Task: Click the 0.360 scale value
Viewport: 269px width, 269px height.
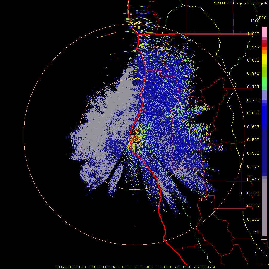Action: coord(253,193)
